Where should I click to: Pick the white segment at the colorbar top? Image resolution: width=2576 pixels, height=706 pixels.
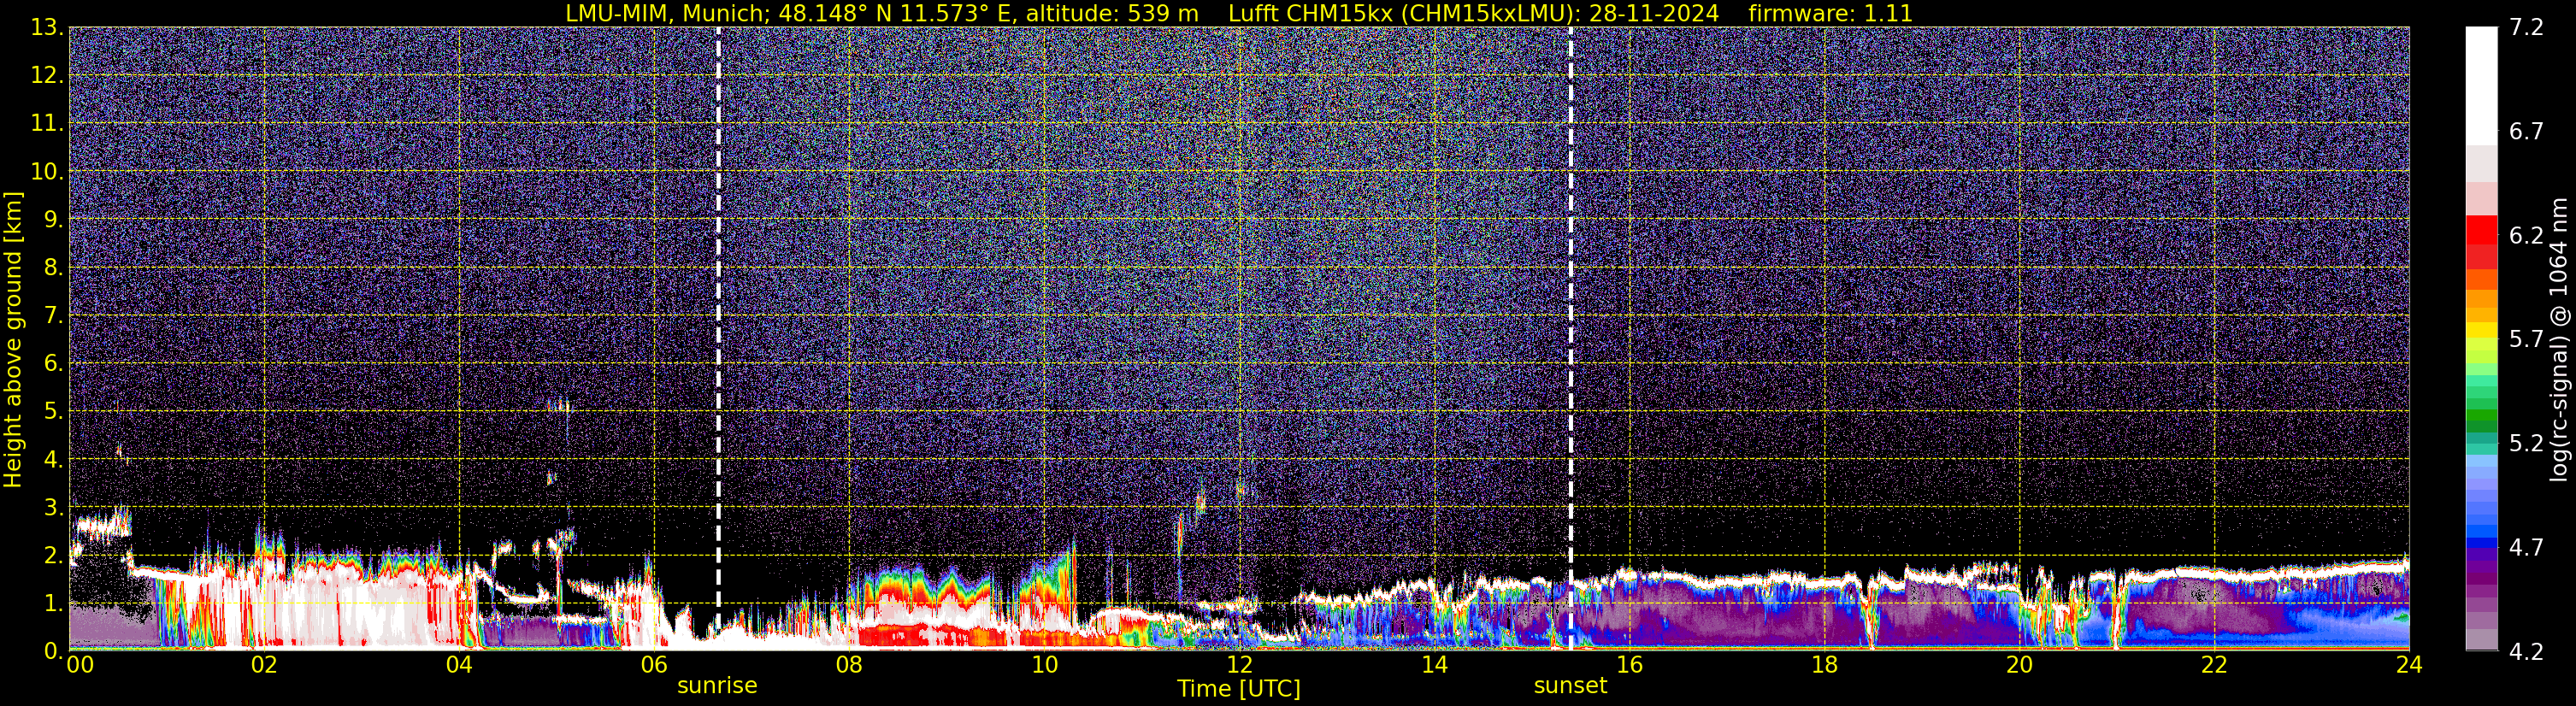(x=2481, y=85)
